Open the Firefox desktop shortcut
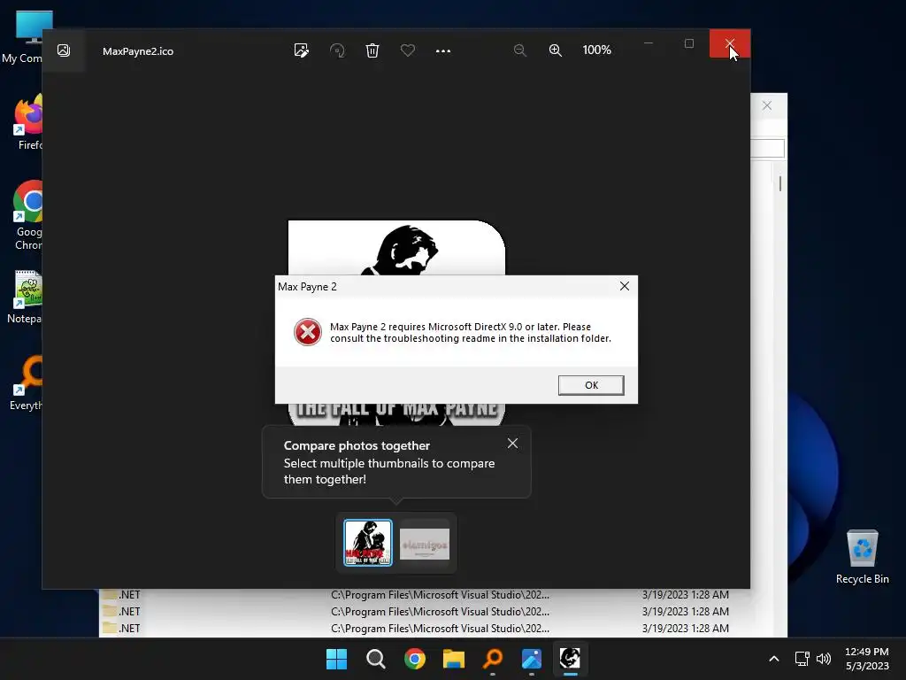 point(27,122)
